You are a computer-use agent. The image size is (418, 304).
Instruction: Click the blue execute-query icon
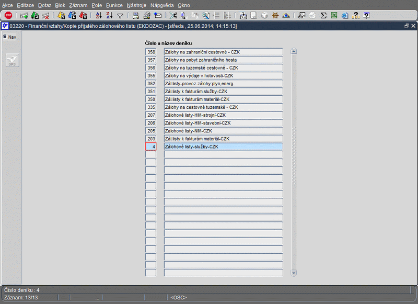[72, 16]
